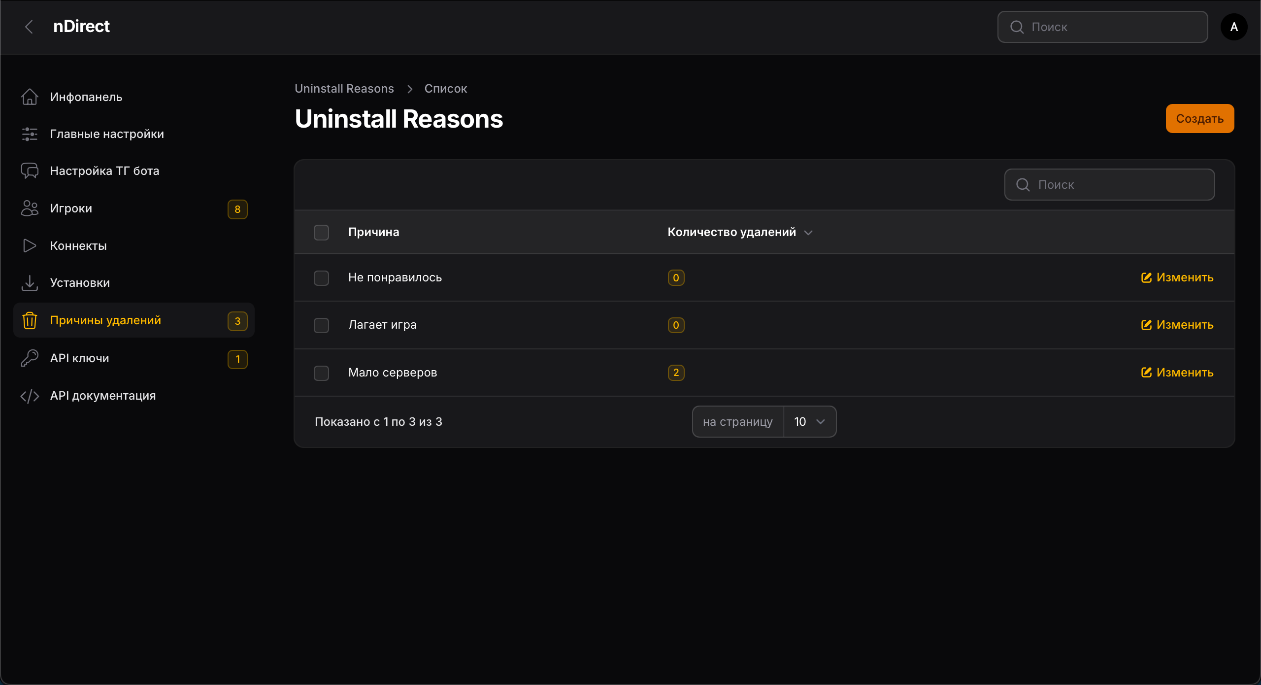The image size is (1261, 685).
Task: Click the code icon for API документация
Action: pos(30,396)
